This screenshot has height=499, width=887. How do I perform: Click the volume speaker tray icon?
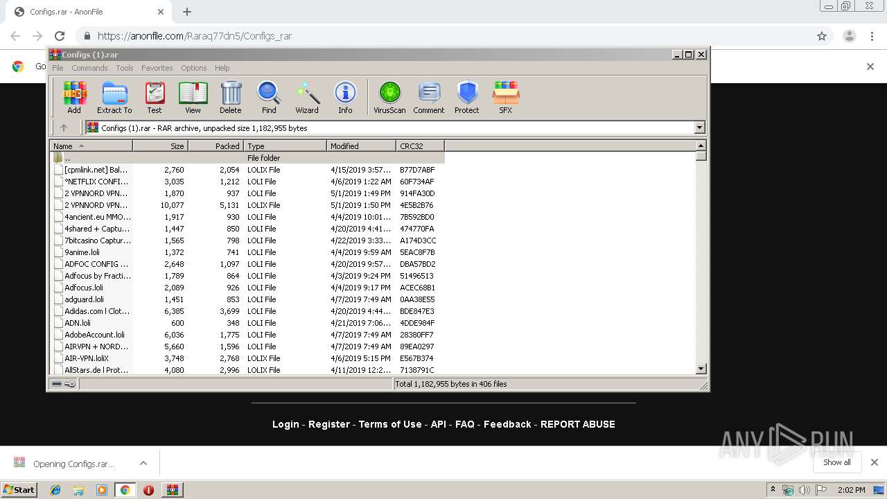804,490
